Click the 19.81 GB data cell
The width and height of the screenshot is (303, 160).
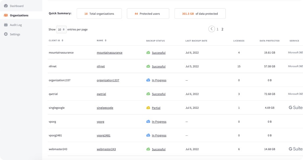(269, 53)
